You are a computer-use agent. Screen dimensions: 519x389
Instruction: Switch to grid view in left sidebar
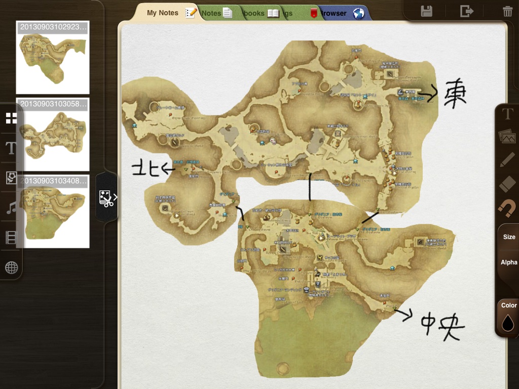[11, 119]
